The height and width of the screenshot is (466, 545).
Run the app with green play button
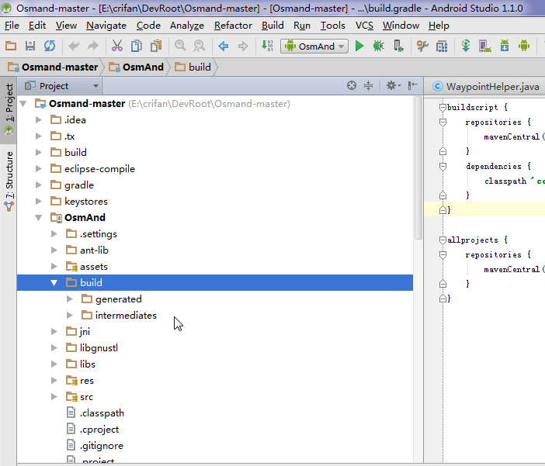(359, 46)
